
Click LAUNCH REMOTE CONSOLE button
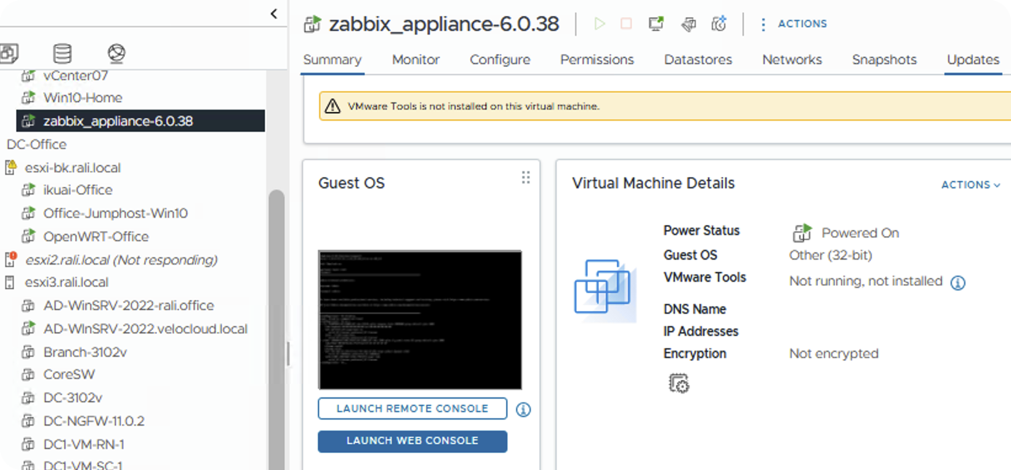pyautogui.click(x=413, y=408)
